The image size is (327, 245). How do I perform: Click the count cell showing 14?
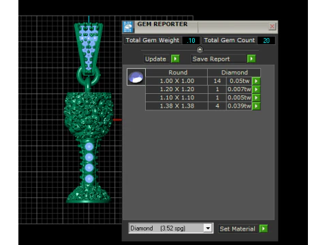(x=217, y=81)
